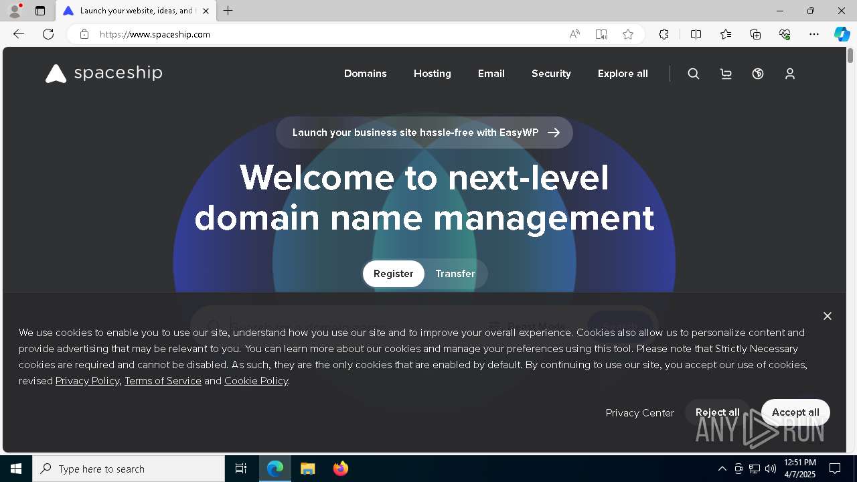Open Windows Start menu
Viewport: 857px width, 482px height.
pyautogui.click(x=16, y=469)
